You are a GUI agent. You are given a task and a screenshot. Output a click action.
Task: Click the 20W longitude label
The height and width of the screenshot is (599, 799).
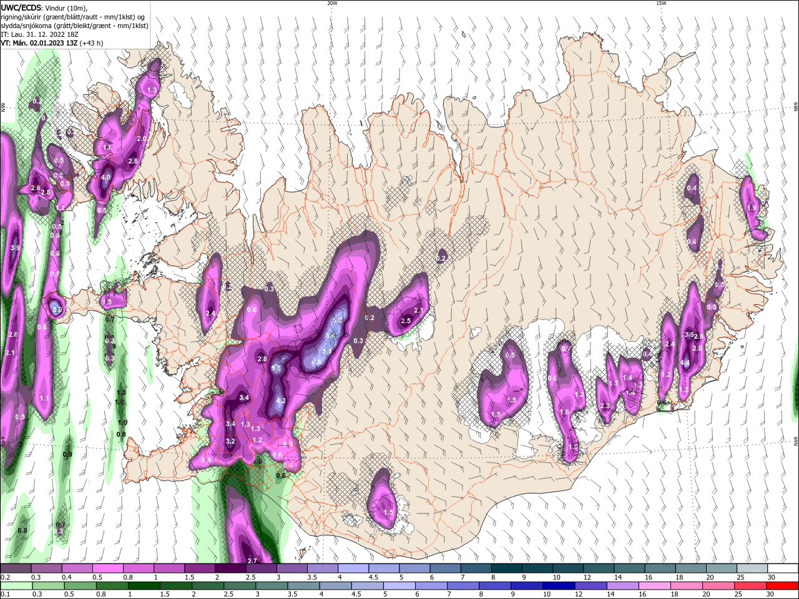(332, 3)
